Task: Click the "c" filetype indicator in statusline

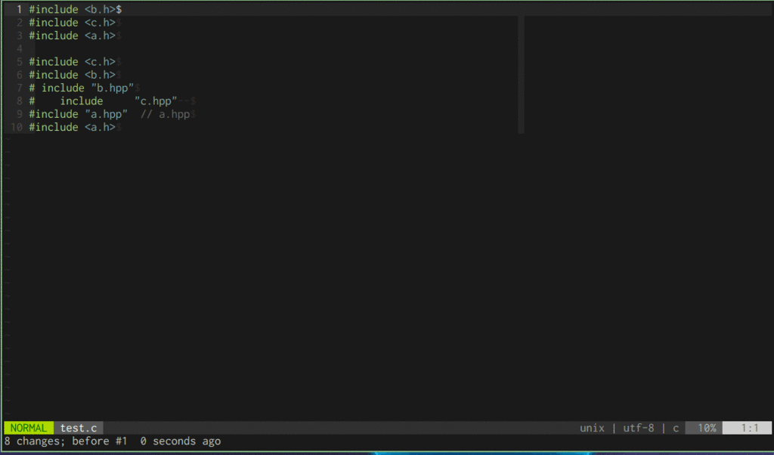Action: tap(674, 427)
